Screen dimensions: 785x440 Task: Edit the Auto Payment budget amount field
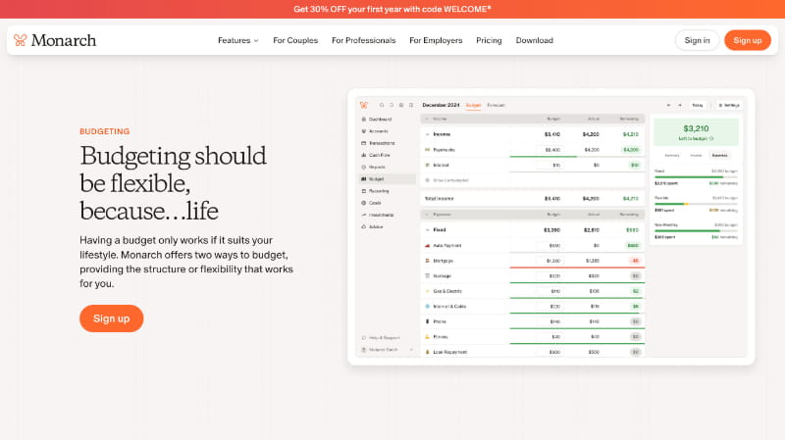pyautogui.click(x=549, y=246)
